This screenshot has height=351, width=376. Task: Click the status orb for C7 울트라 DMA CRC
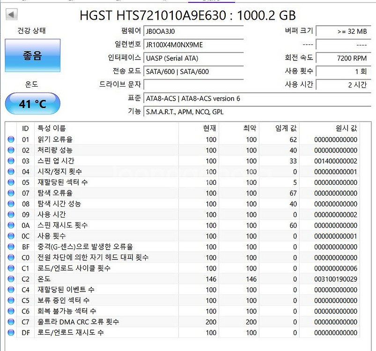click(x=11, y=322)
